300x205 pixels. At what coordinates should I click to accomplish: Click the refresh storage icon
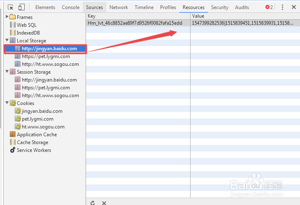93,203
